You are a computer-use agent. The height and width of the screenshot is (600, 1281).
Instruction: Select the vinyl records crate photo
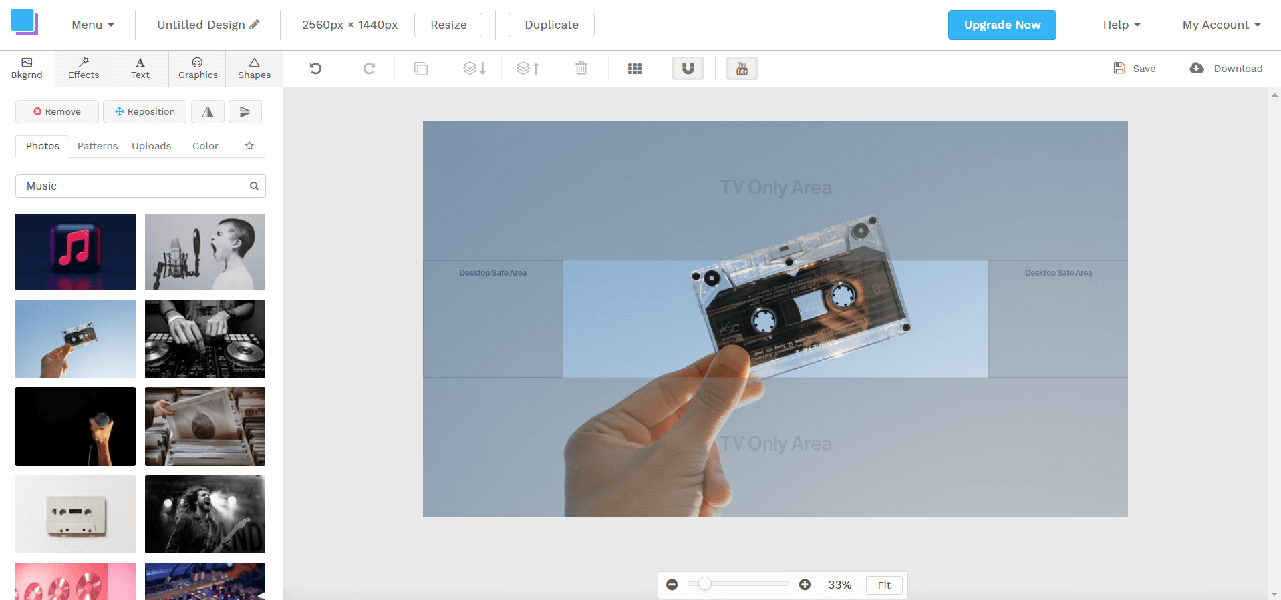[x=205, y=426]
